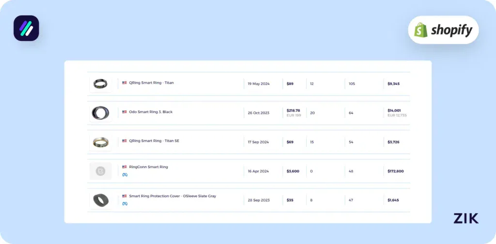Click value 12 in QRing Titan row
This screenshot has height=244, width=496.
click(x=312, y=84)
